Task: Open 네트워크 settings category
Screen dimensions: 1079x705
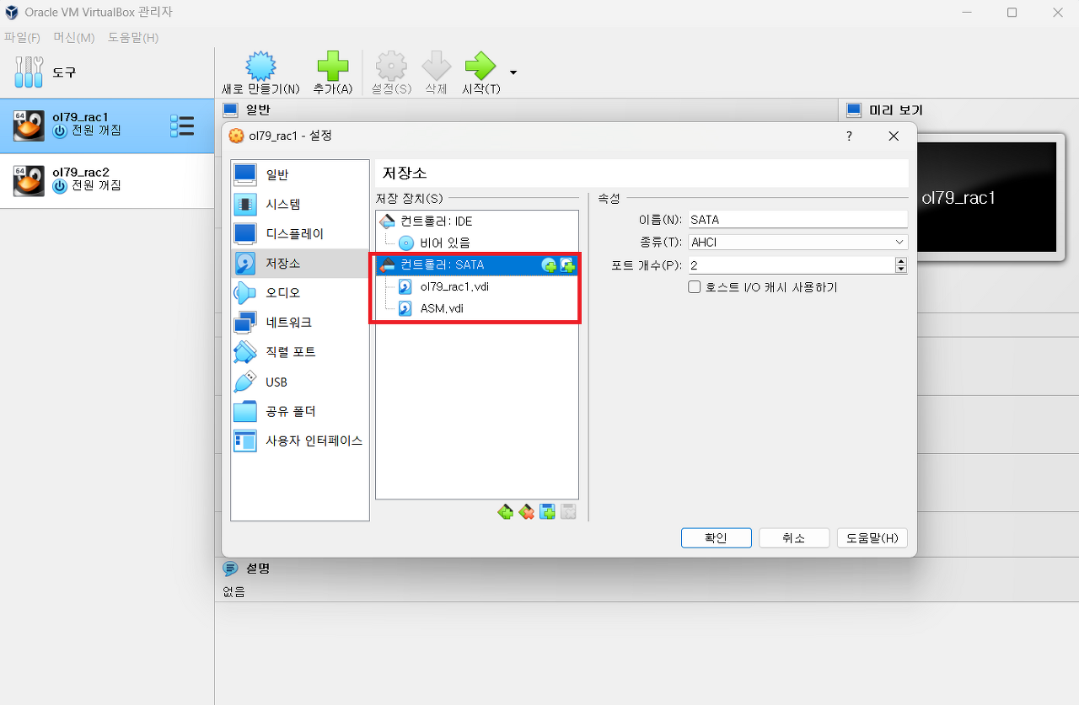Action: 300,323
